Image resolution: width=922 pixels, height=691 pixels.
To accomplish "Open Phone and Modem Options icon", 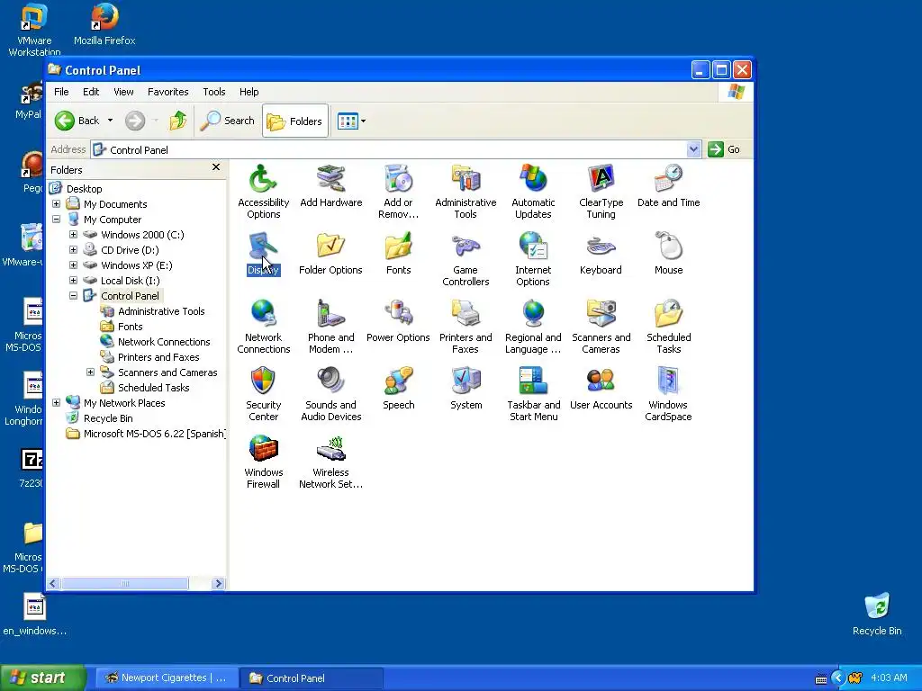I will tap(331, 327).
